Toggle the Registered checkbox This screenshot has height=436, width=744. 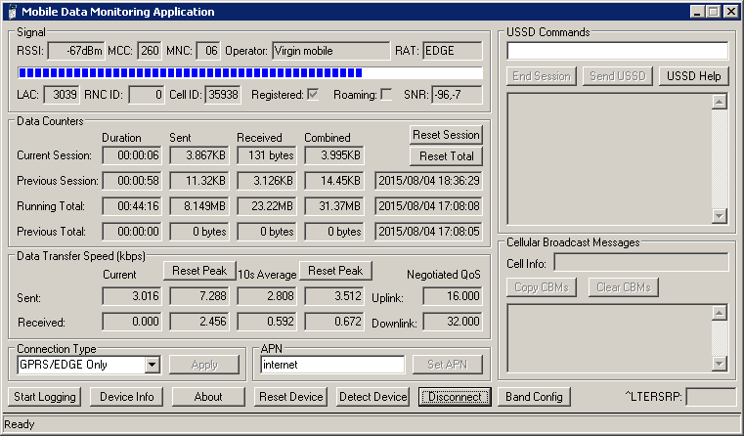(313, 95)
